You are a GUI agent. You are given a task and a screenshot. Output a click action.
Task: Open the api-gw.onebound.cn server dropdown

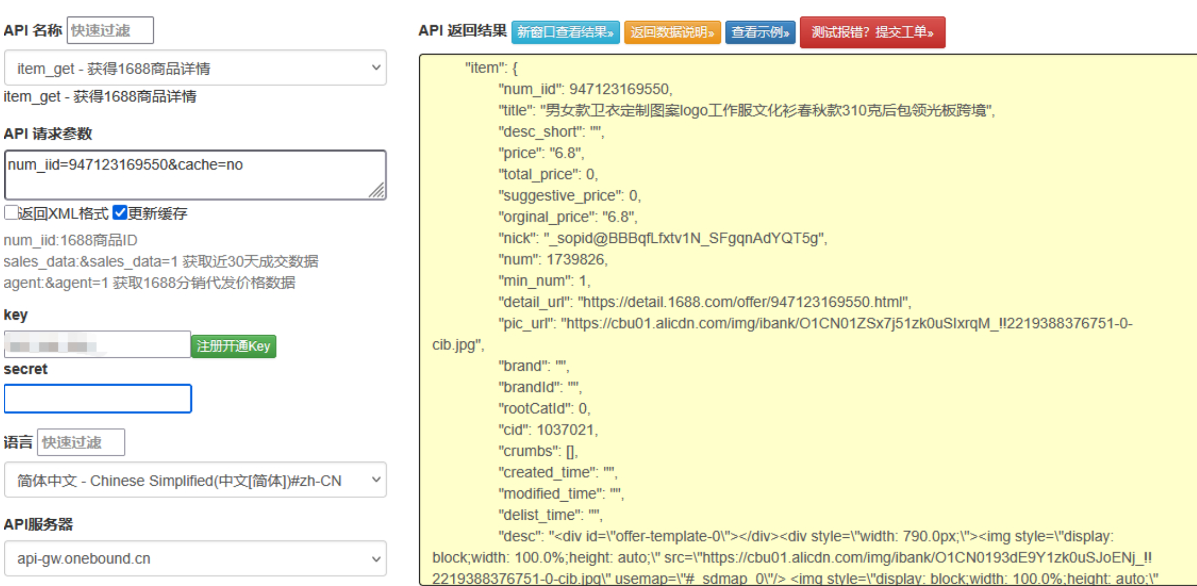[x=195, y=558]
